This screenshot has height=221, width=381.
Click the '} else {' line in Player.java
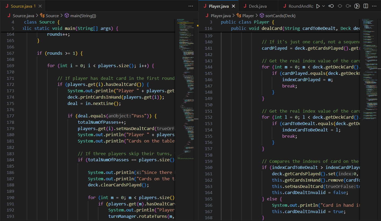[x=272, y=199]
